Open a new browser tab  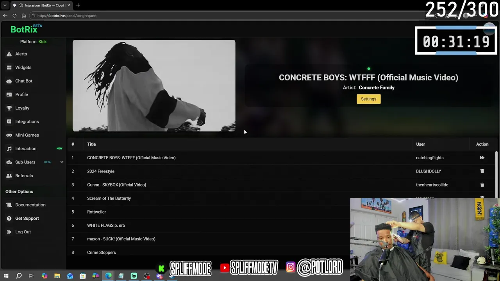[78, 5]
